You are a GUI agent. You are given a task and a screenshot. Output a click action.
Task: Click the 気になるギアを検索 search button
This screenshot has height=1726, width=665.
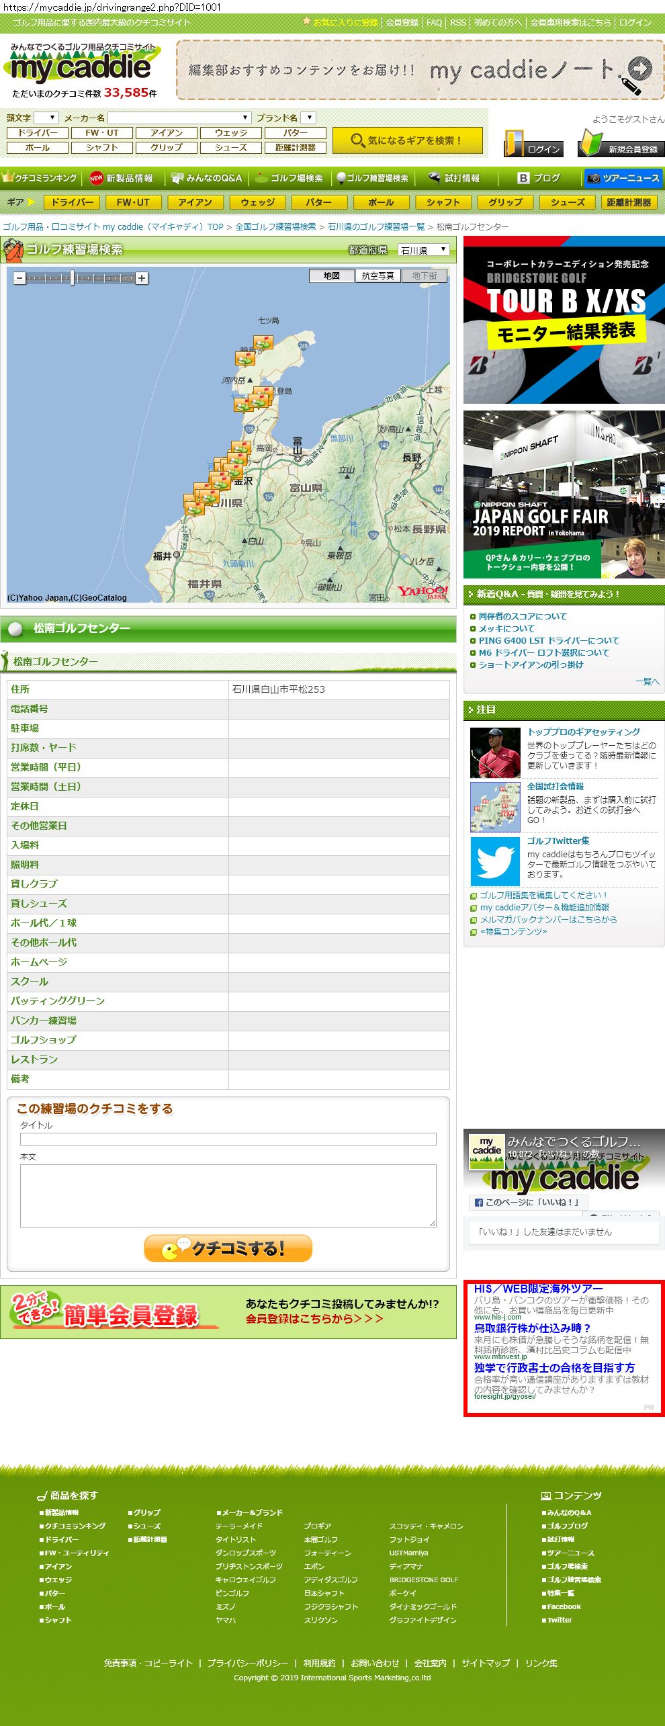point(407,140)
